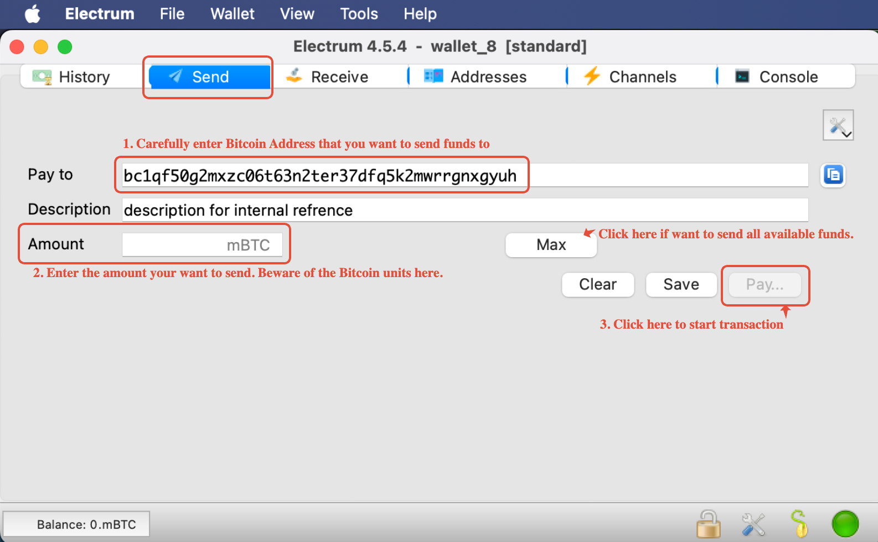Click the Clear button
The width and height of the screenshot is (878, 542).
598,284
